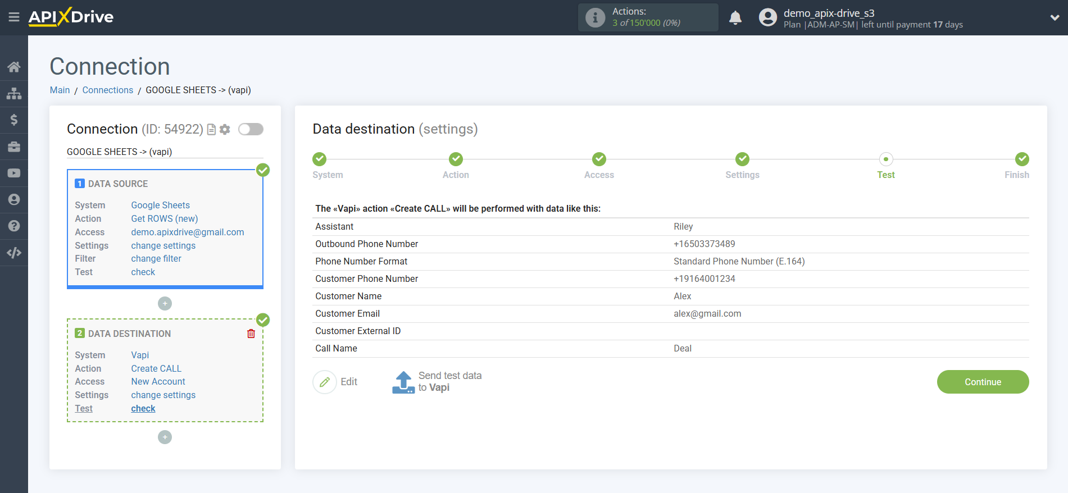Open the connection log document icon
This screenshot has width=1068, height=493.
pyautogui.click(x=212, y=130)
